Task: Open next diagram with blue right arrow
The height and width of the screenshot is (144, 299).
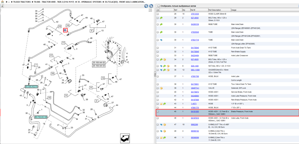Action: [151, 6]
